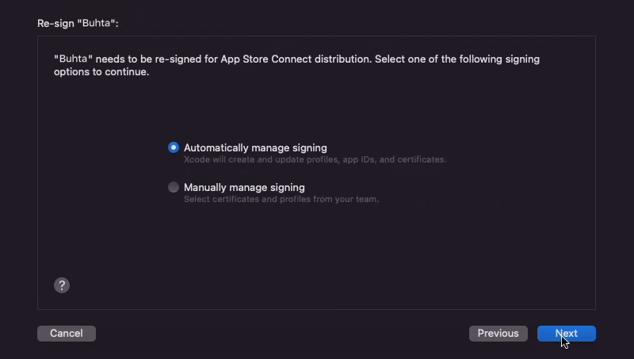
Task: Click "options to continue." in the instructions
Action: [x=101, y=72]
